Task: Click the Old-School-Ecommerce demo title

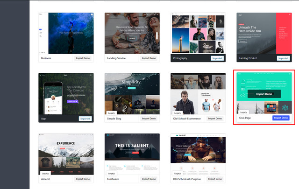Action: point(187,119)
